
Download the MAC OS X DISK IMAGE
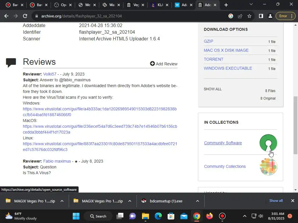click(226, 50)
